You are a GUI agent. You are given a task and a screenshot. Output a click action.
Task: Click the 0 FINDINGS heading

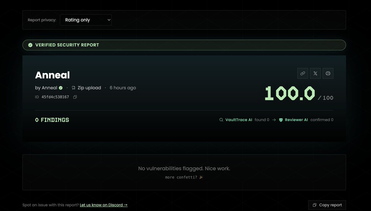[x=52, y=120]
